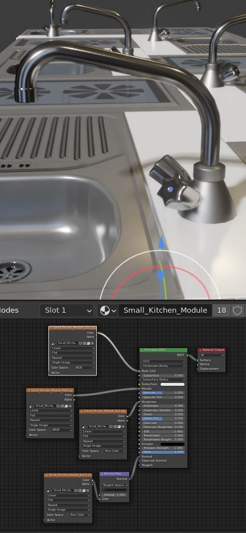Click the Surface input socket on Material Output

tap(198, 360)
